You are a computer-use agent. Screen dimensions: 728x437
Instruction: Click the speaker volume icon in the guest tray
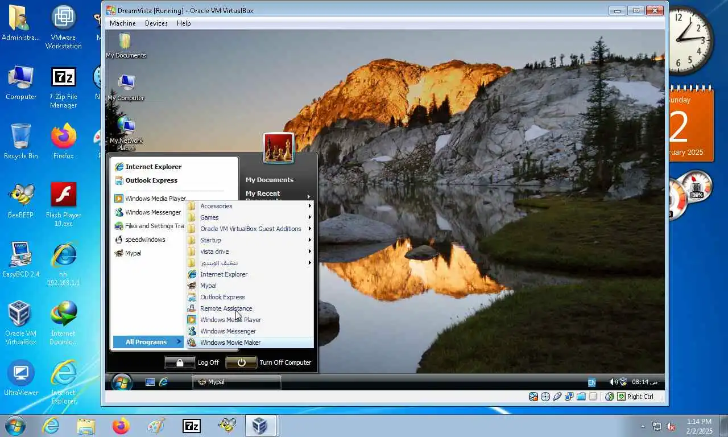(613, 382)
